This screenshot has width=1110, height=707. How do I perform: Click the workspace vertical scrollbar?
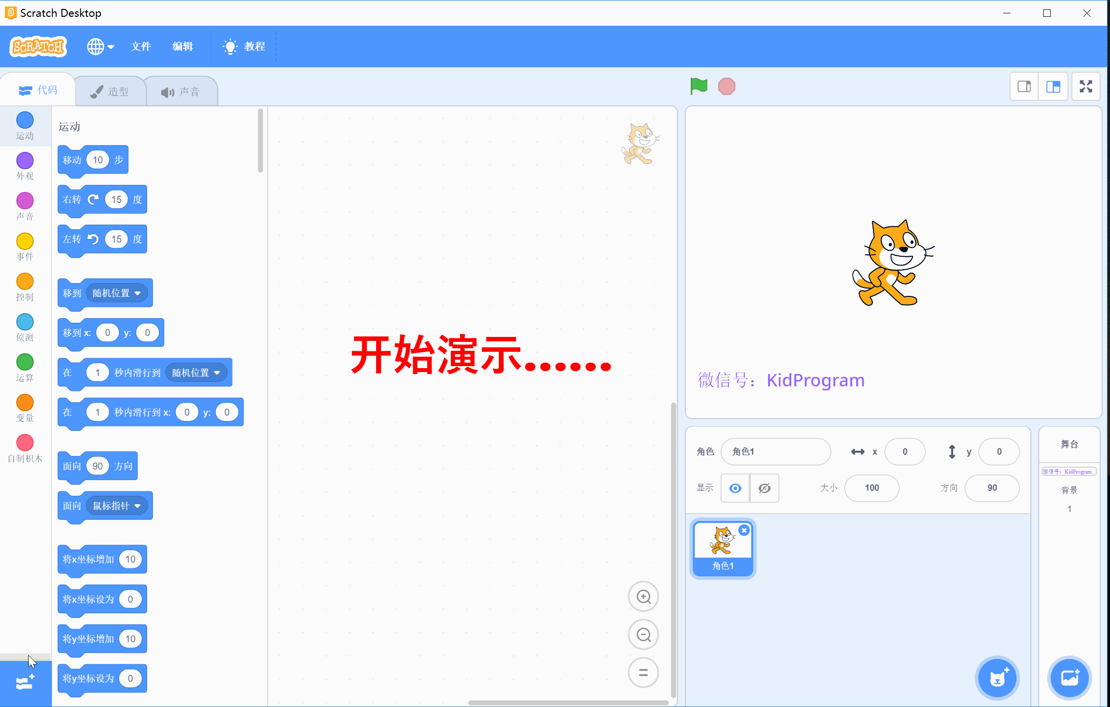pos(673,549)
